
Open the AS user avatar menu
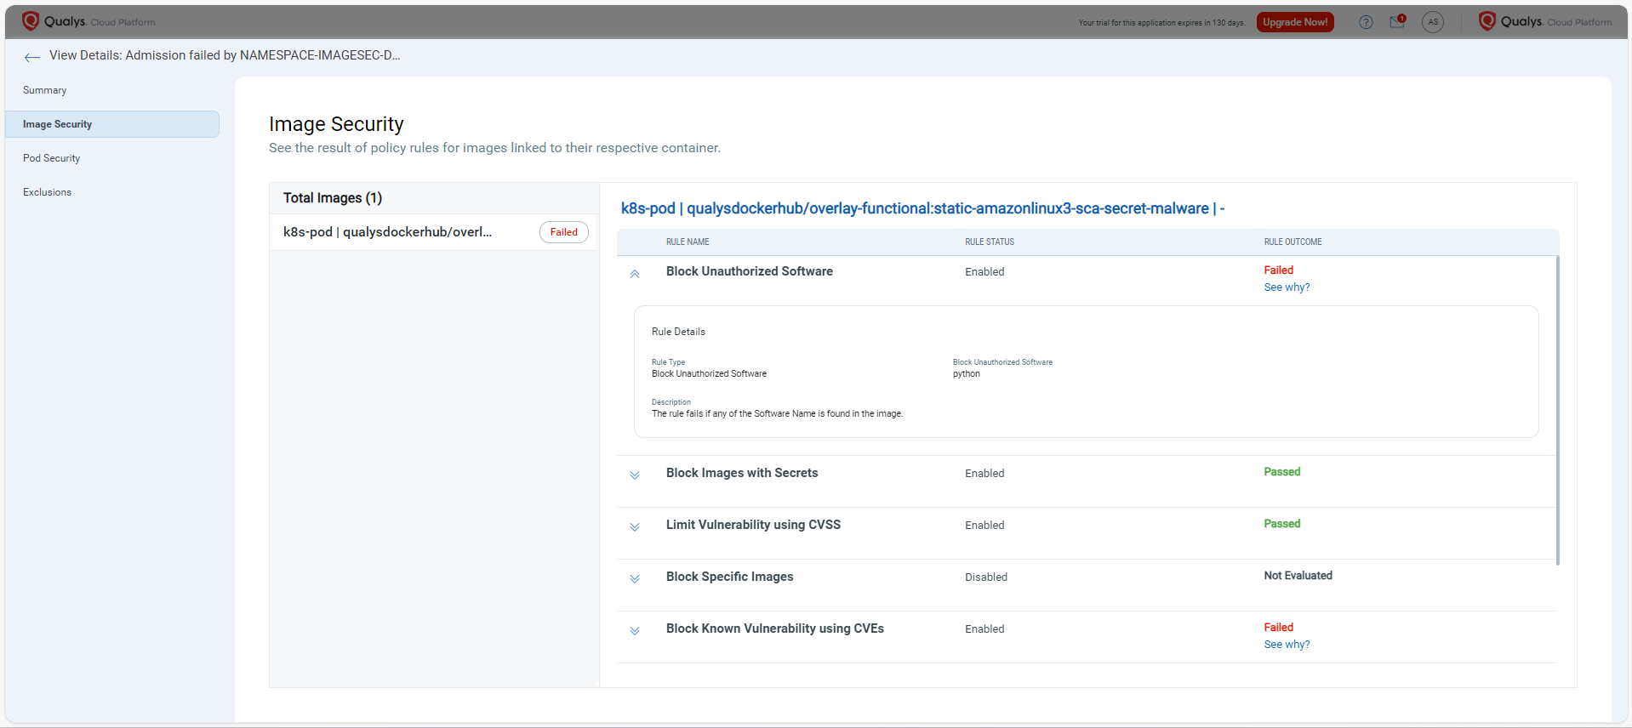point(1433,22)
